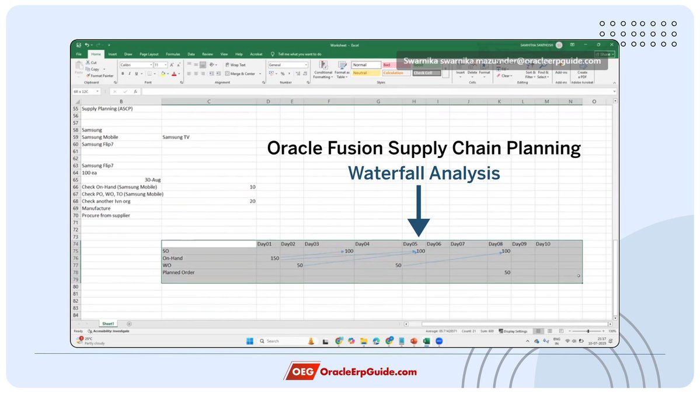Click the Copy icon in the Clipboard group
This screenshot has width=700, height=393.
(x=89, y=69)
